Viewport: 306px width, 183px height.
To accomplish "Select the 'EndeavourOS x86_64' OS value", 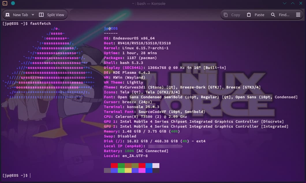I will coord(134,38).
